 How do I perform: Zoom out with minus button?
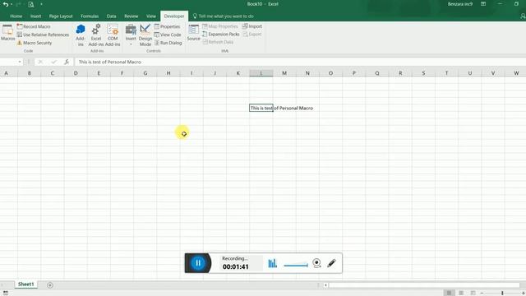point(482,293)
